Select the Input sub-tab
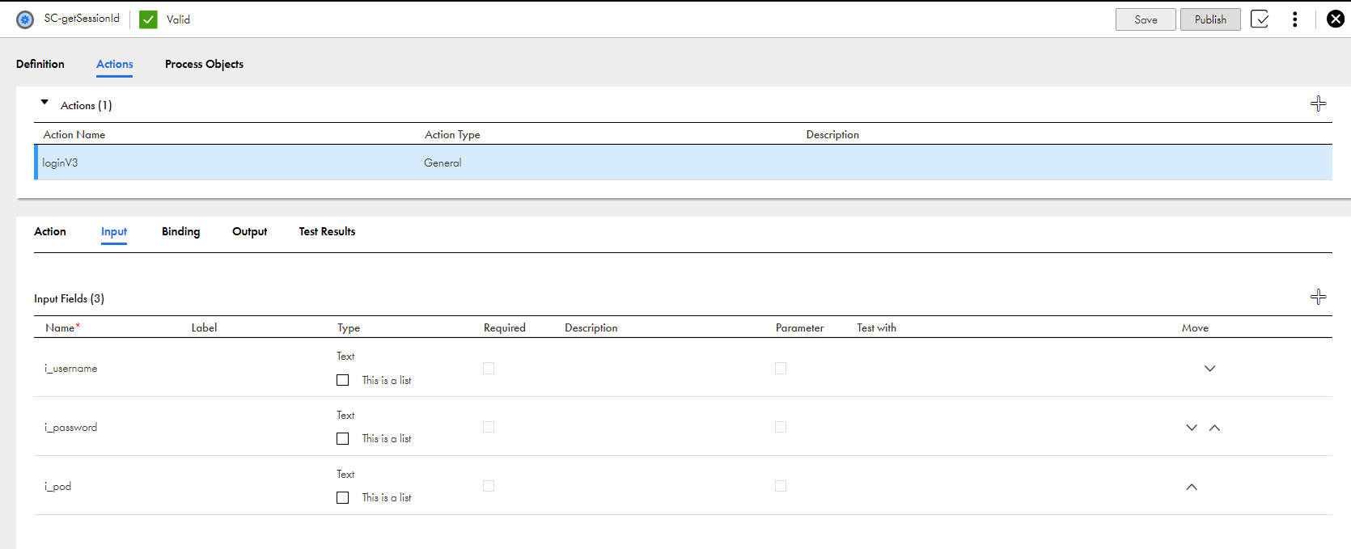 click(x=114, y=231)
